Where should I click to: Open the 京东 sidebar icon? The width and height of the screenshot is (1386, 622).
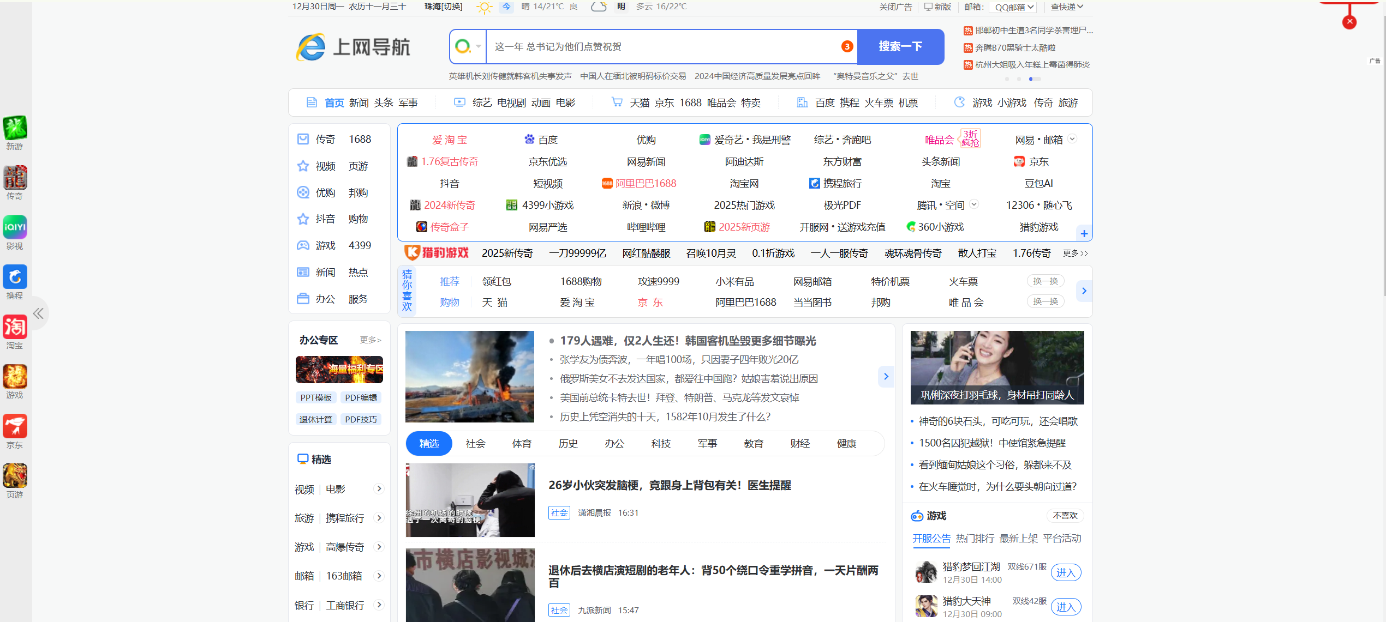(x=15, y=426)
